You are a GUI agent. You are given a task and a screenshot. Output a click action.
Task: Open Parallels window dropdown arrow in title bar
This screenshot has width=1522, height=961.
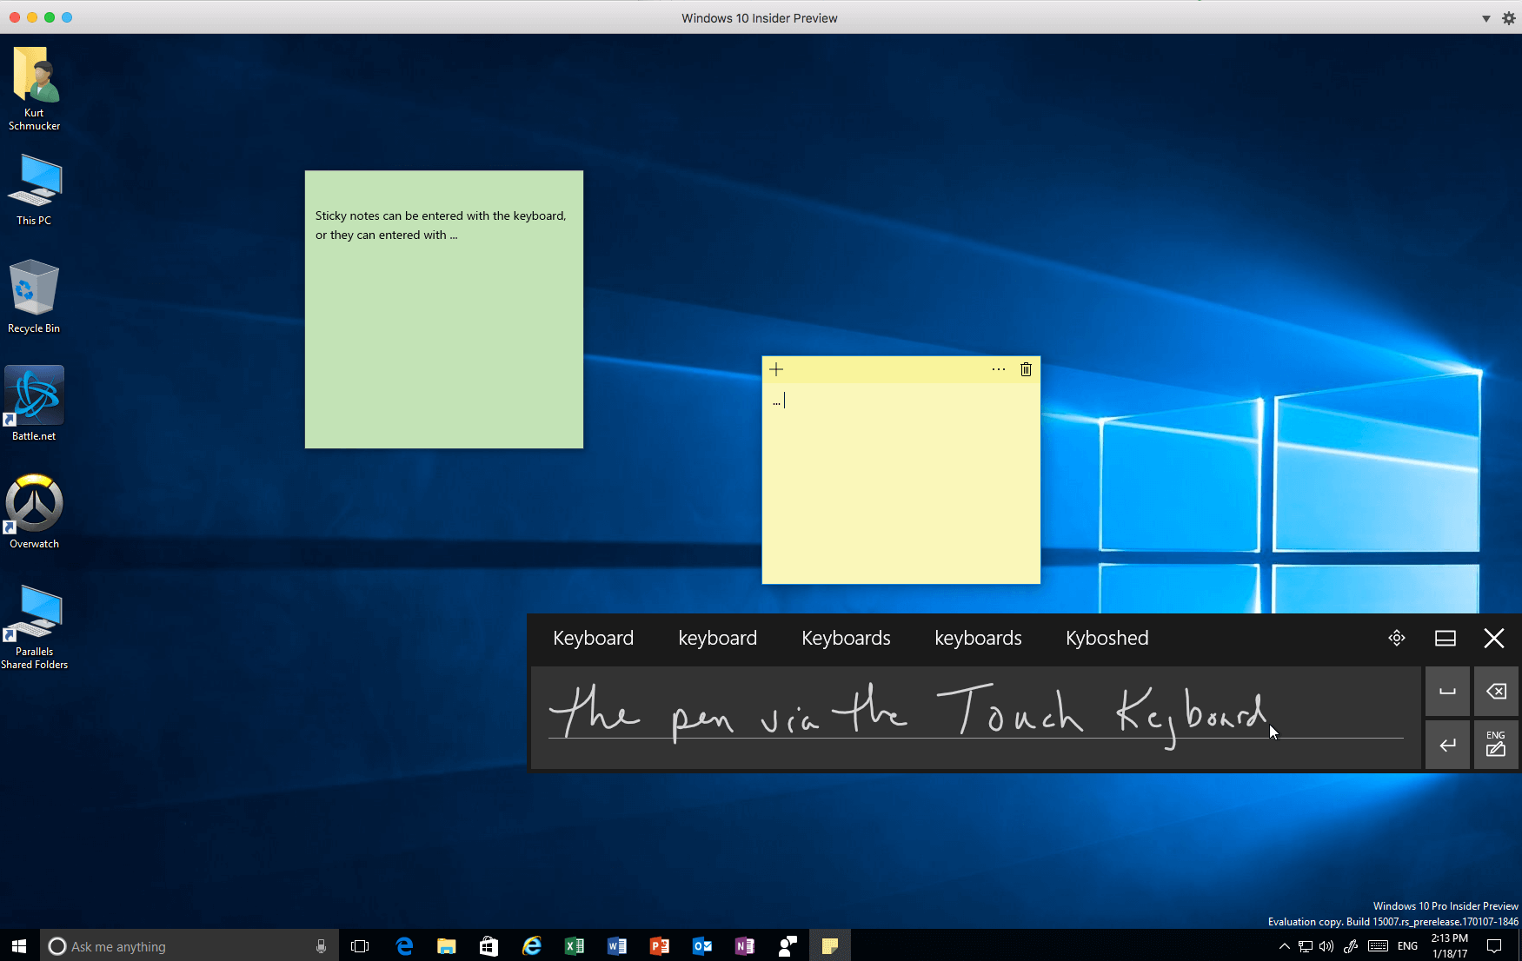tap(1486, 18)
